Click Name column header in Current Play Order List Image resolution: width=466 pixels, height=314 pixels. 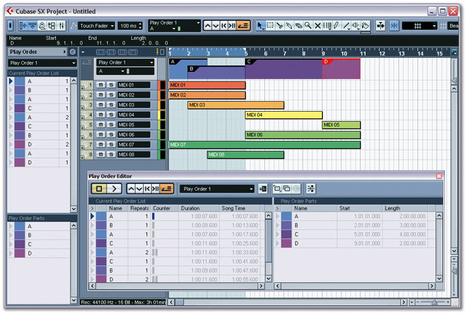116,208
